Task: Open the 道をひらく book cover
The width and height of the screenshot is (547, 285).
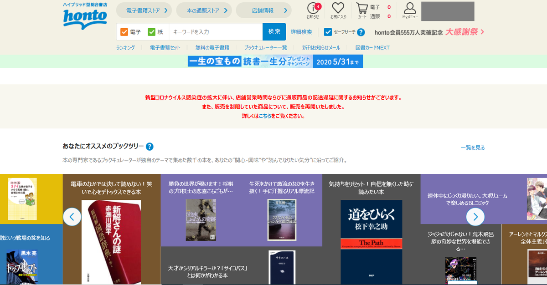Action: point(372,242)
